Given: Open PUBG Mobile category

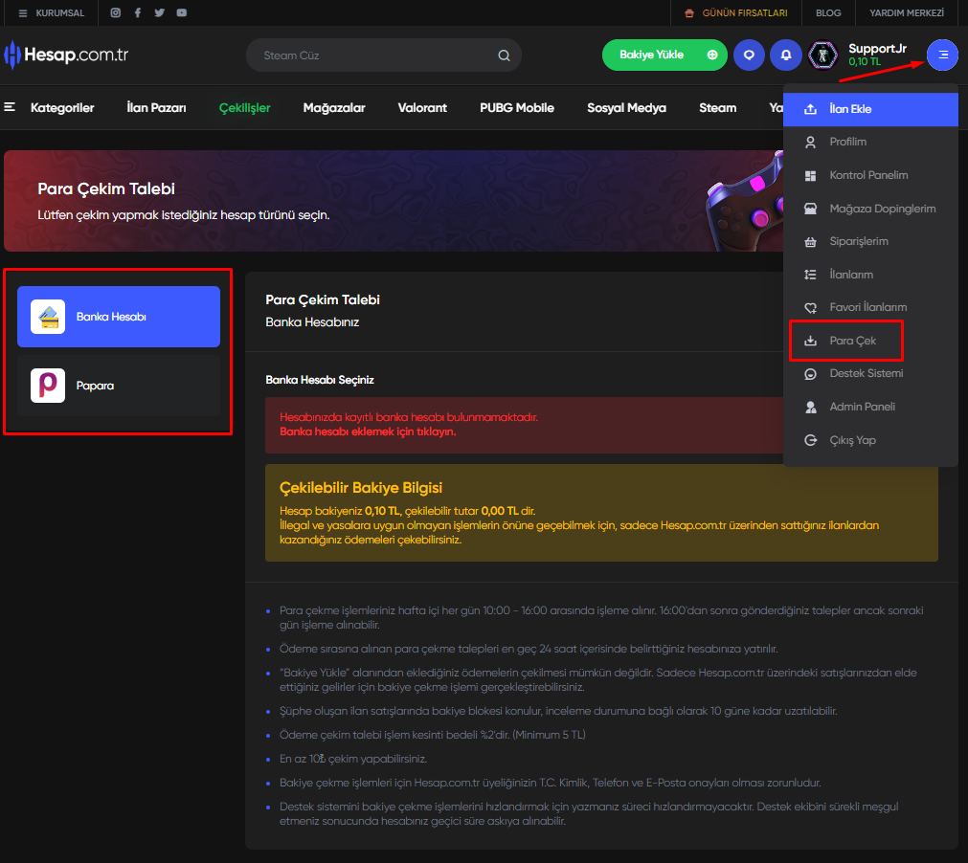Looking at the screenshot, I should click(x=517, y=108).
